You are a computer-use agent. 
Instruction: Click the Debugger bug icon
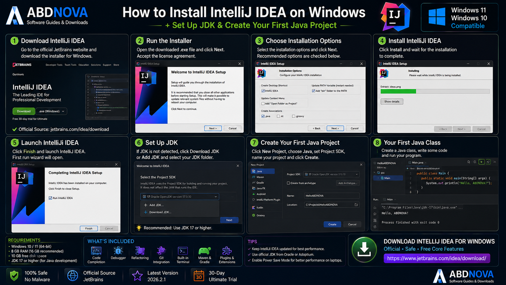tap(118, 251)
